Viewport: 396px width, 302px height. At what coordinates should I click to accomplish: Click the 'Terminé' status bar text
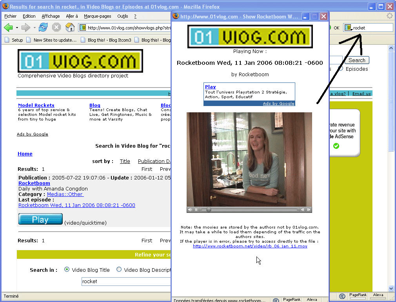coord(11,296)
